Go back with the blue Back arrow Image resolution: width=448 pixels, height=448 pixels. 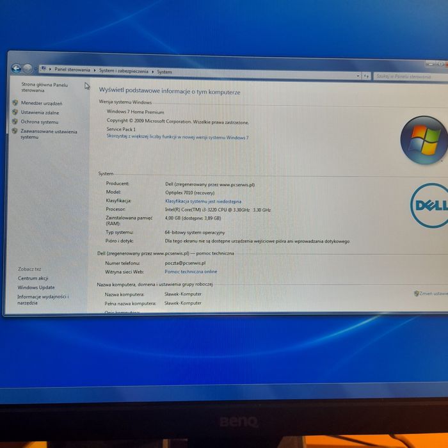pyautogui.click(x=16, y=68)
